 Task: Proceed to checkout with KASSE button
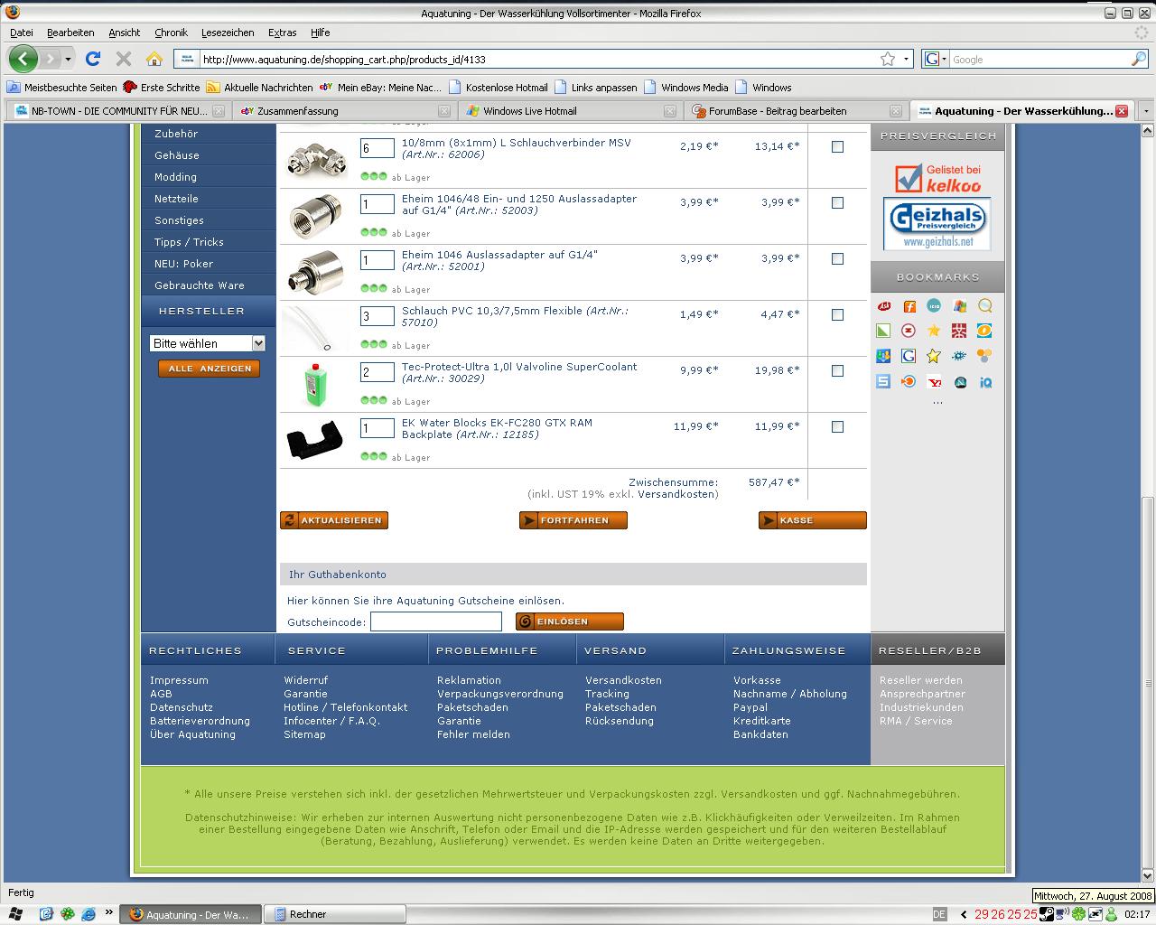813,520
